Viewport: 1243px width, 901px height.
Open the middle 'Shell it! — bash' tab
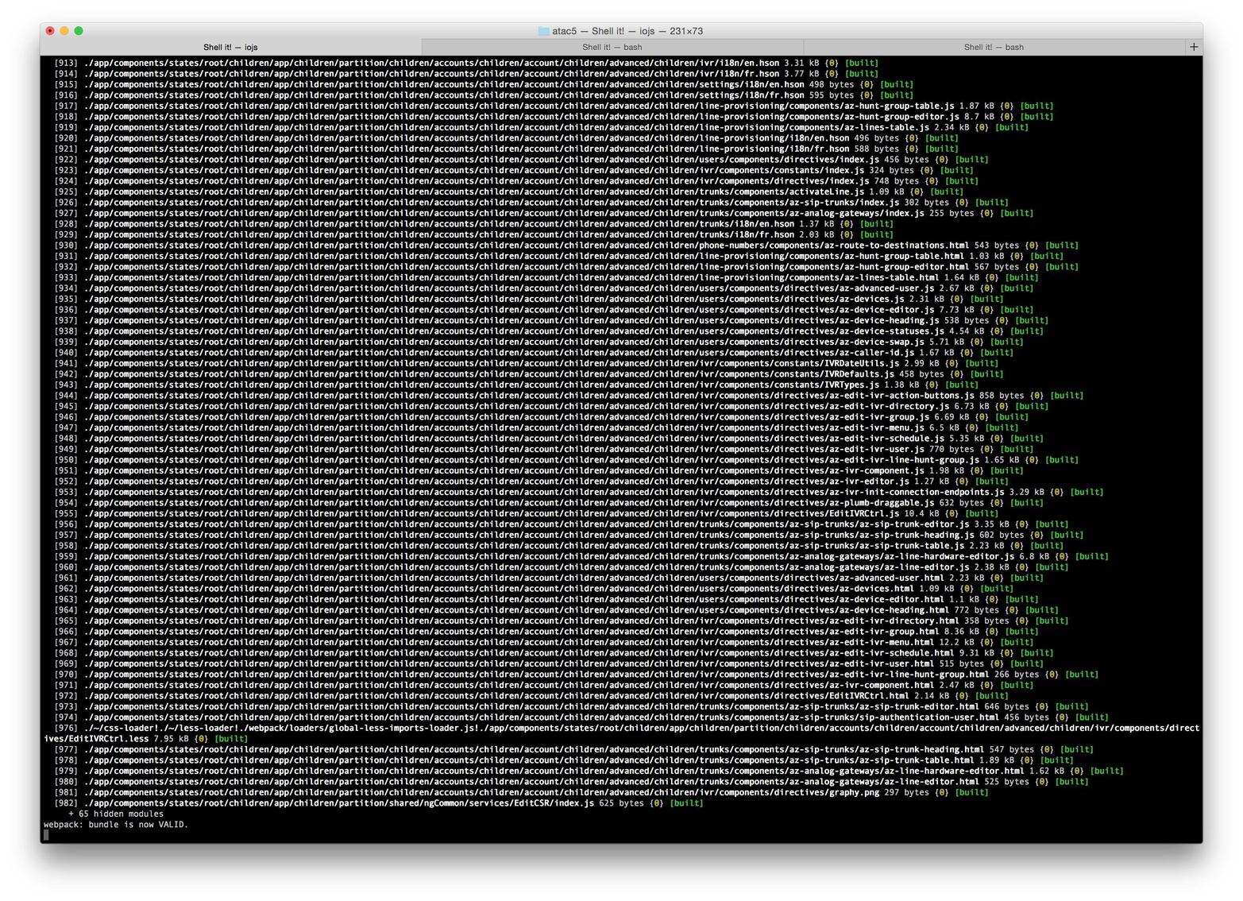612,47
